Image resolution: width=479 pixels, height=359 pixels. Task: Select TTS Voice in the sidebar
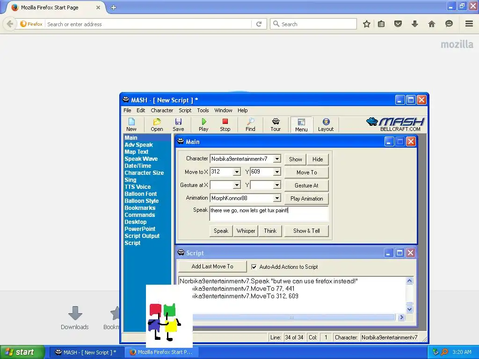138,187
